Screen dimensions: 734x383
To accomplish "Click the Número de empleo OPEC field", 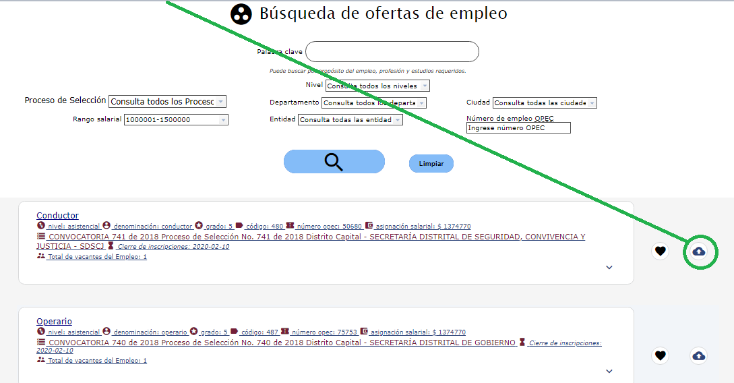I will [518, 127].
